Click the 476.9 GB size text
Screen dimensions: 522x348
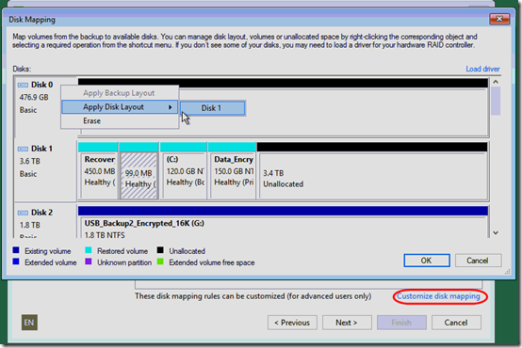point(34,98)
